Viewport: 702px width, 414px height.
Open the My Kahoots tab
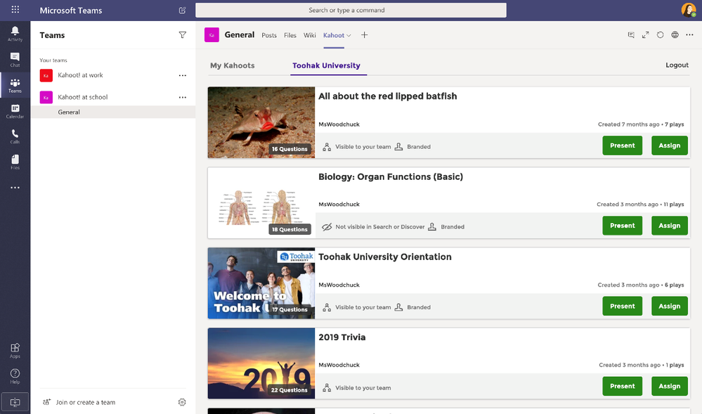click(233, 65)
